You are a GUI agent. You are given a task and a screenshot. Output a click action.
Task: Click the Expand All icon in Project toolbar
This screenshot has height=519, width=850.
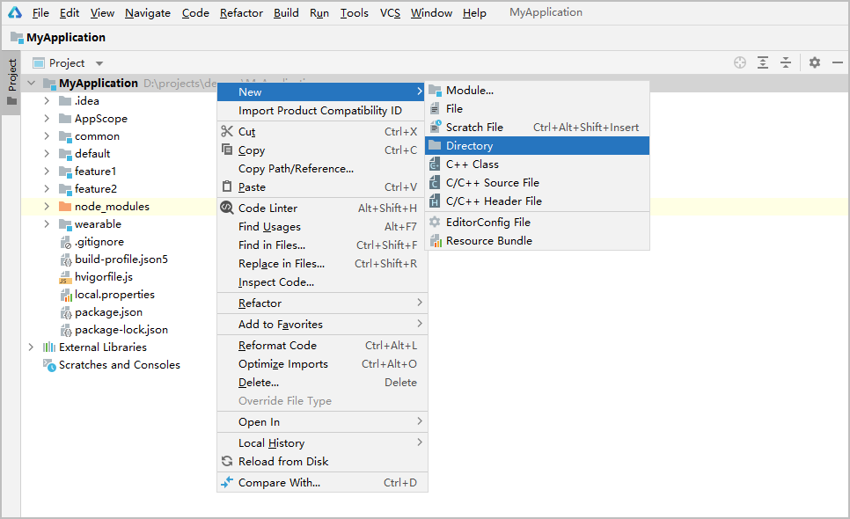tap(763, 62)
